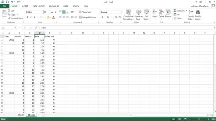Toggle Underline formatting
The height and width of the screenshot is (121, 216).
34,17
